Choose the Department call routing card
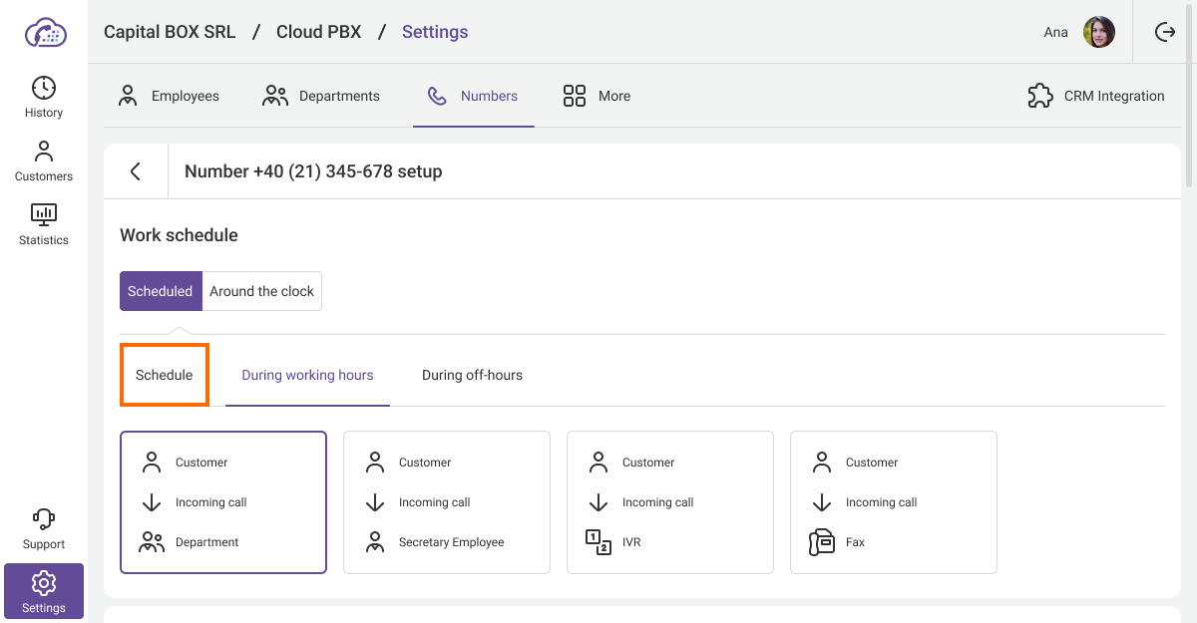 click(223, 502)
